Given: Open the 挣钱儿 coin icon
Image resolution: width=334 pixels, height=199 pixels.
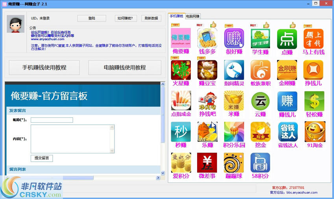Looking at the screenshot, I should coord(313,70).
